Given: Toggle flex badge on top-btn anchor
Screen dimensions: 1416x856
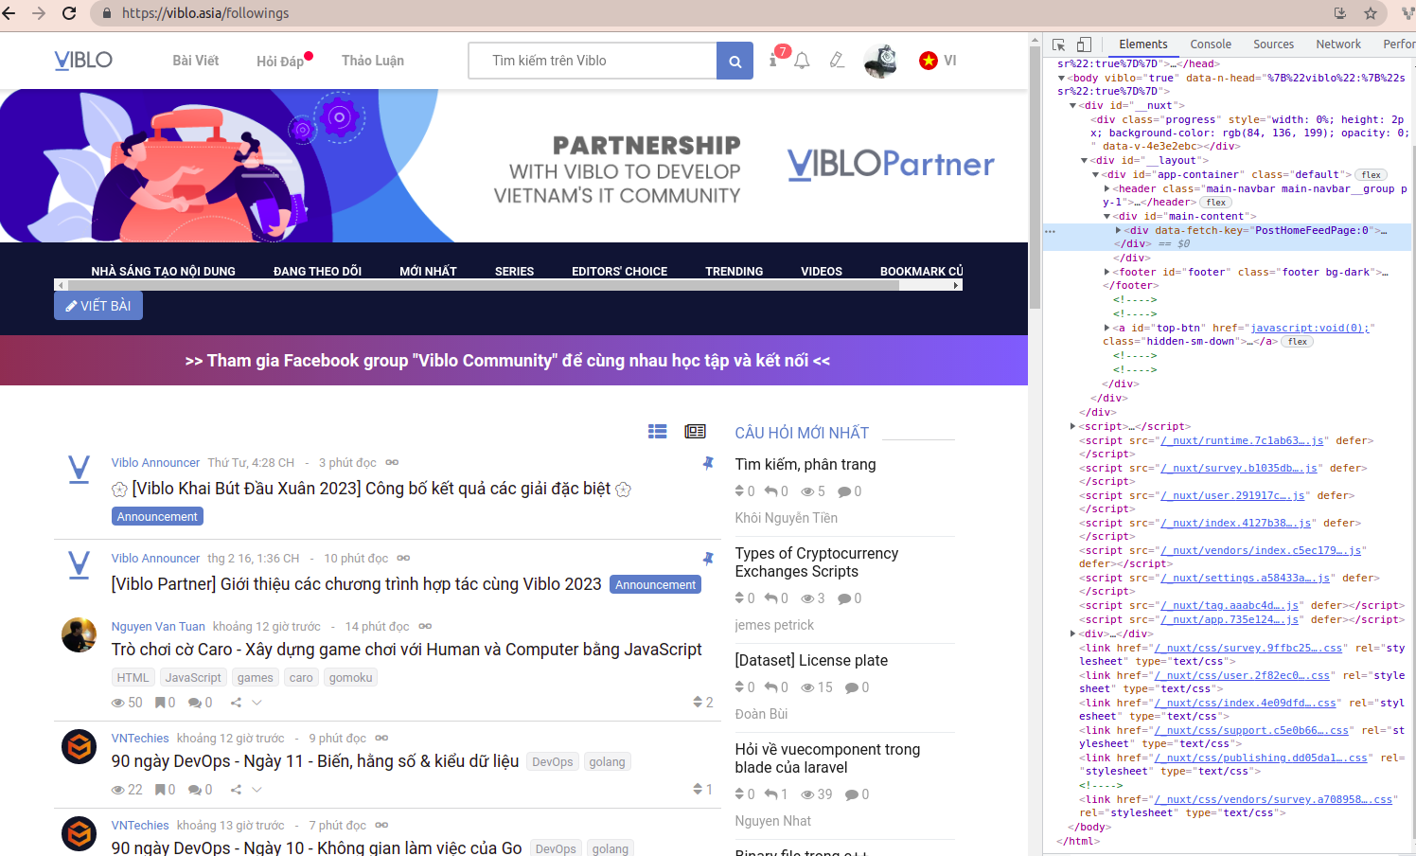Looking at the screenshot, I should [x=1298, y=342].
